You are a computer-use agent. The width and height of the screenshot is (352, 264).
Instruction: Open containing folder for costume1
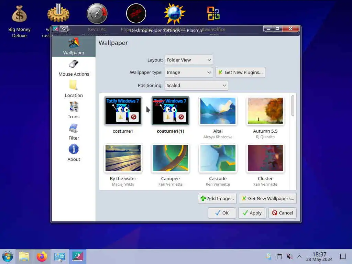[121, 117]
